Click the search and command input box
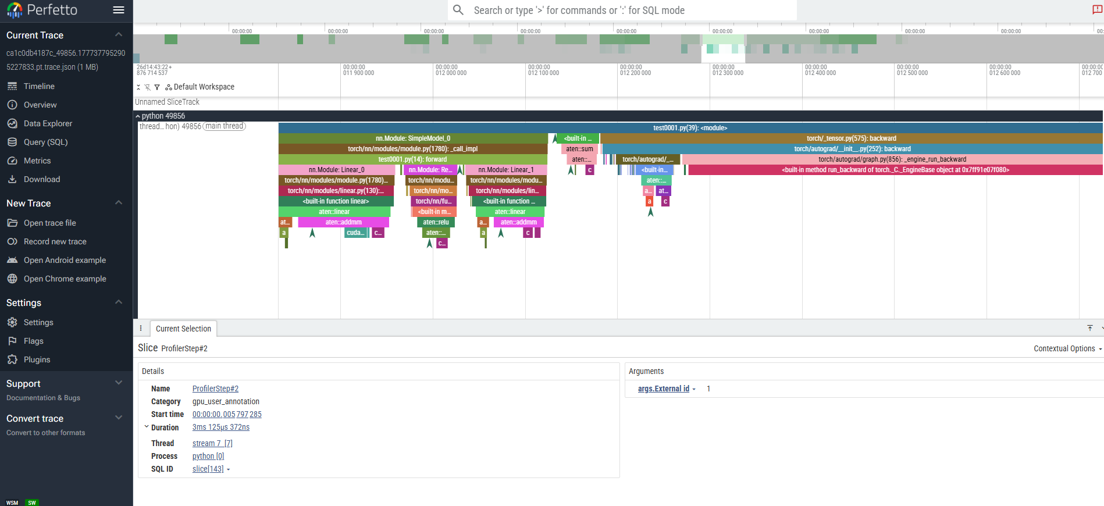This screenshot has width=1104, height=506. point(622,10)
